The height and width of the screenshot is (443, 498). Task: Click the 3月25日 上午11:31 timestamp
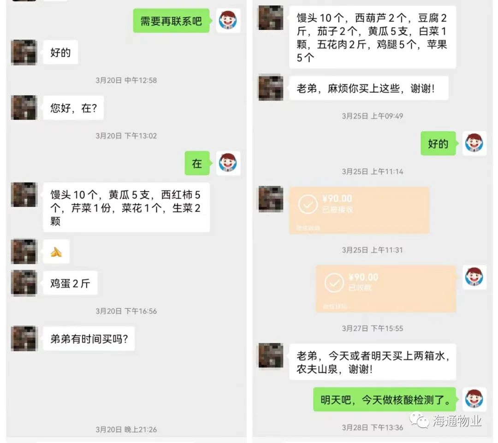pyautogui.click(x=372, y=250)
